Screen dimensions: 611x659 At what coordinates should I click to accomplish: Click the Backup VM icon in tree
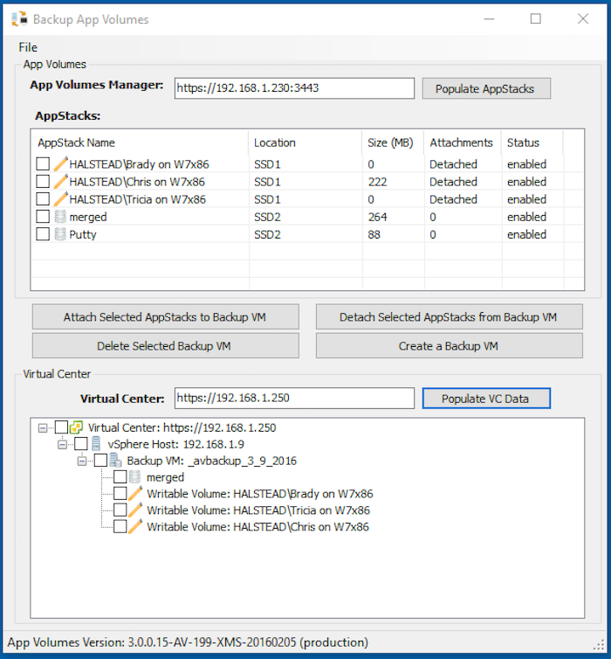[115, 461]
